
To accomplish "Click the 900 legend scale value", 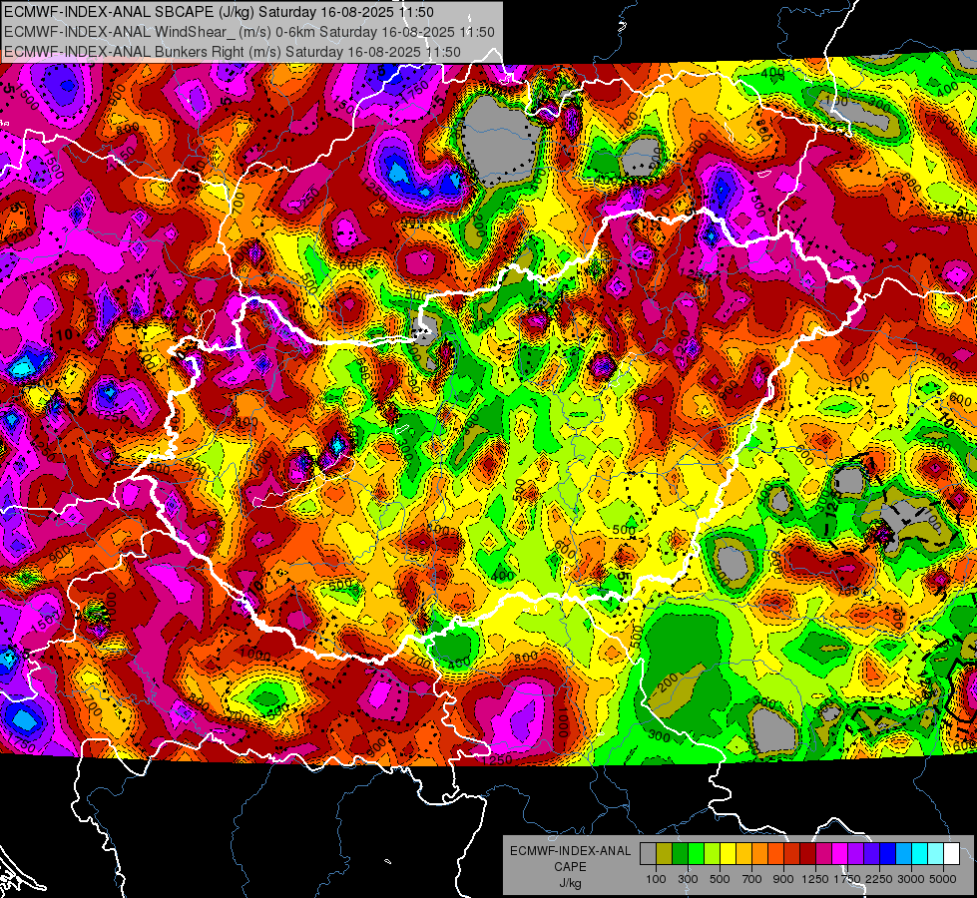I will (783, 879).
